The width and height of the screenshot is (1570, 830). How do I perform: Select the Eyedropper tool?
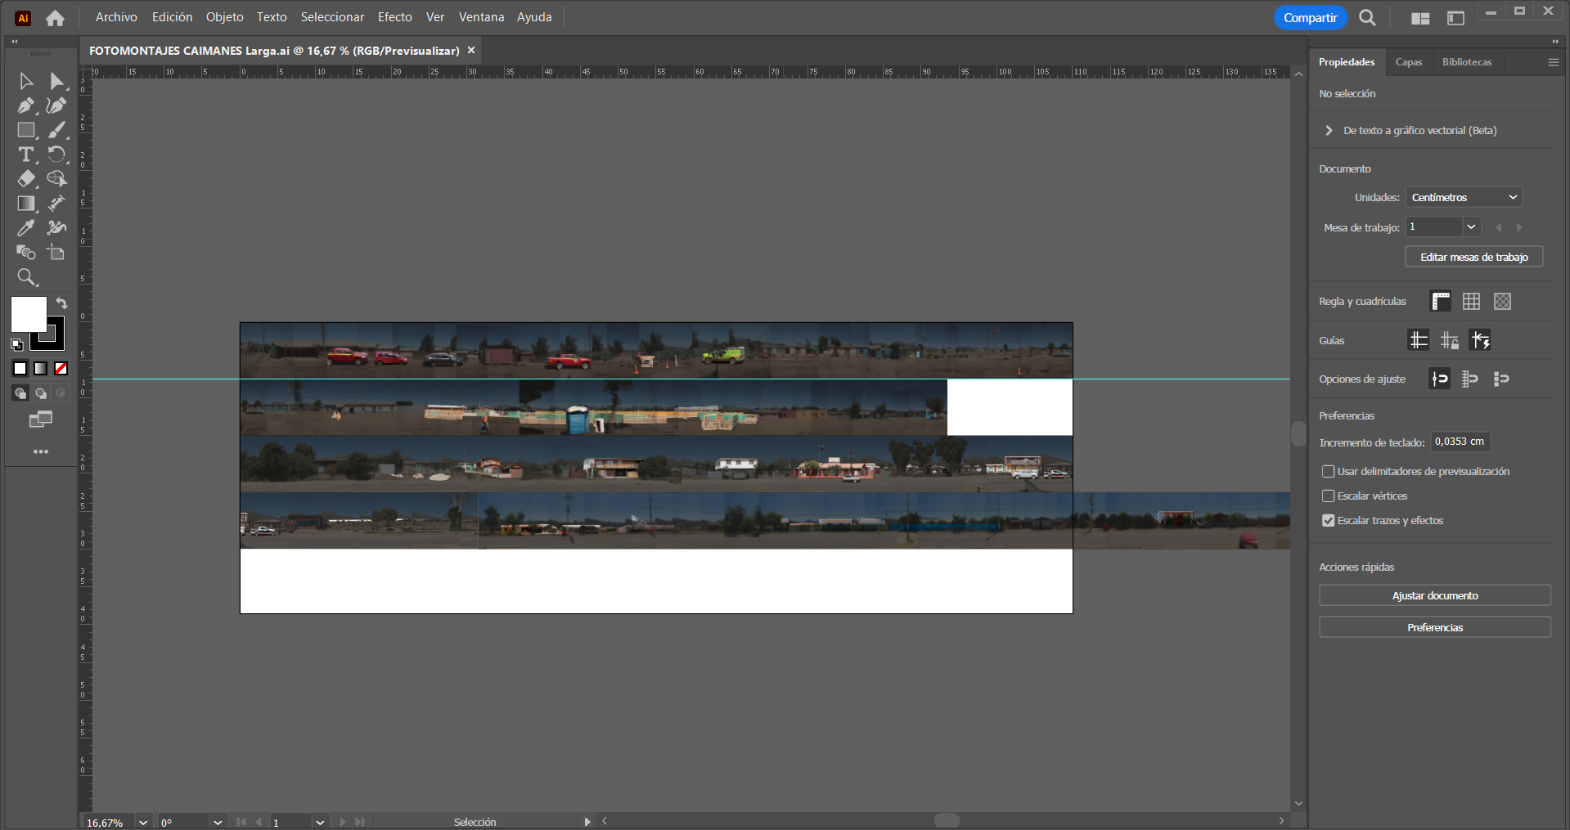[25, 228]
